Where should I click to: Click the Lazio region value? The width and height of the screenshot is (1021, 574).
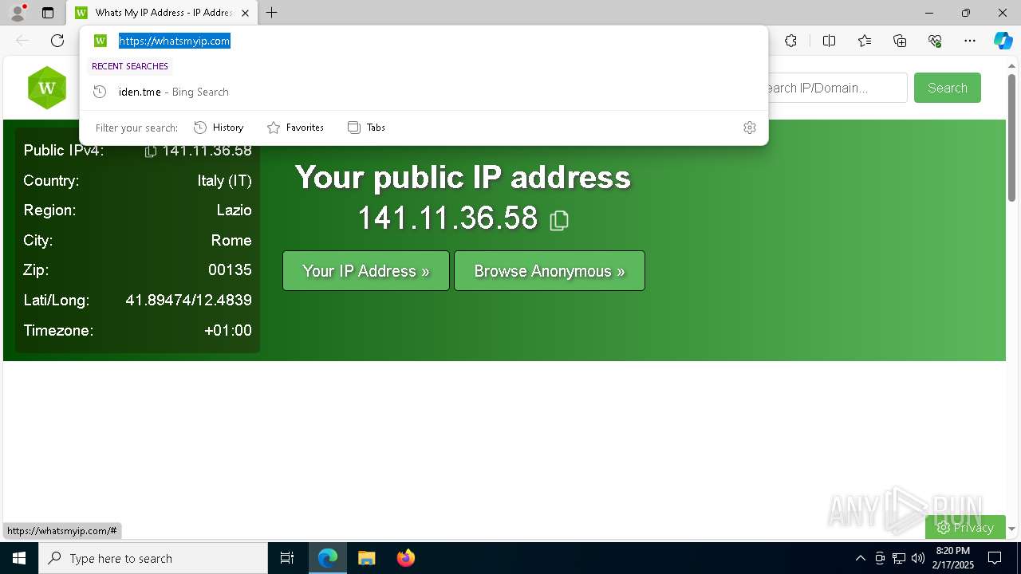(234, 210)
